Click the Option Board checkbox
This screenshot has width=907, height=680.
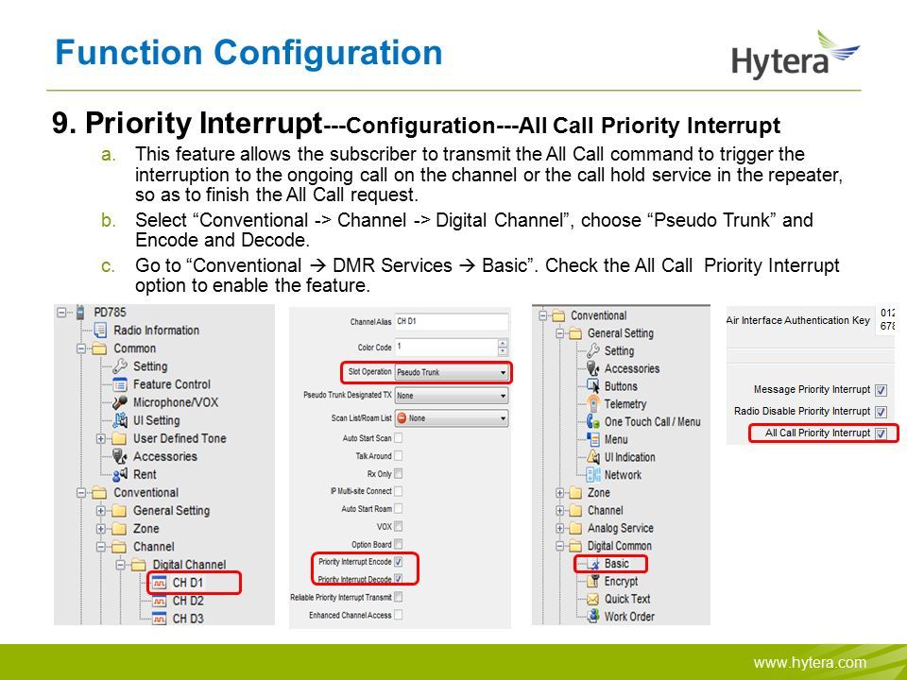(x=398, y=544)
